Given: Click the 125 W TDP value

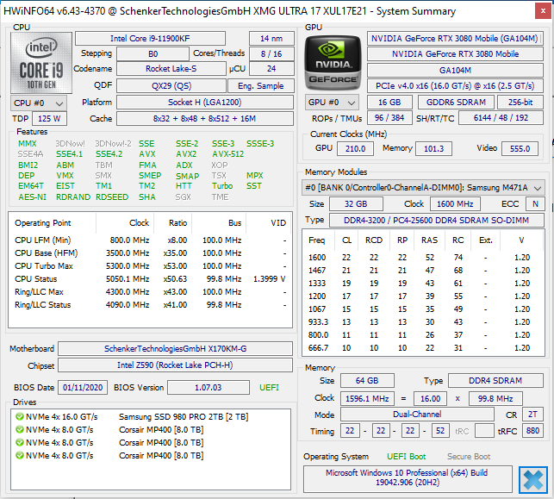Looking at the screenshot, I should point(49,118).
